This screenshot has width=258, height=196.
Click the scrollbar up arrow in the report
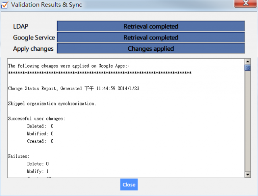point(248,62)
